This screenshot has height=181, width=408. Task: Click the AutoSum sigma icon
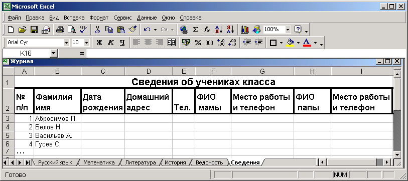tap(195, 30)
